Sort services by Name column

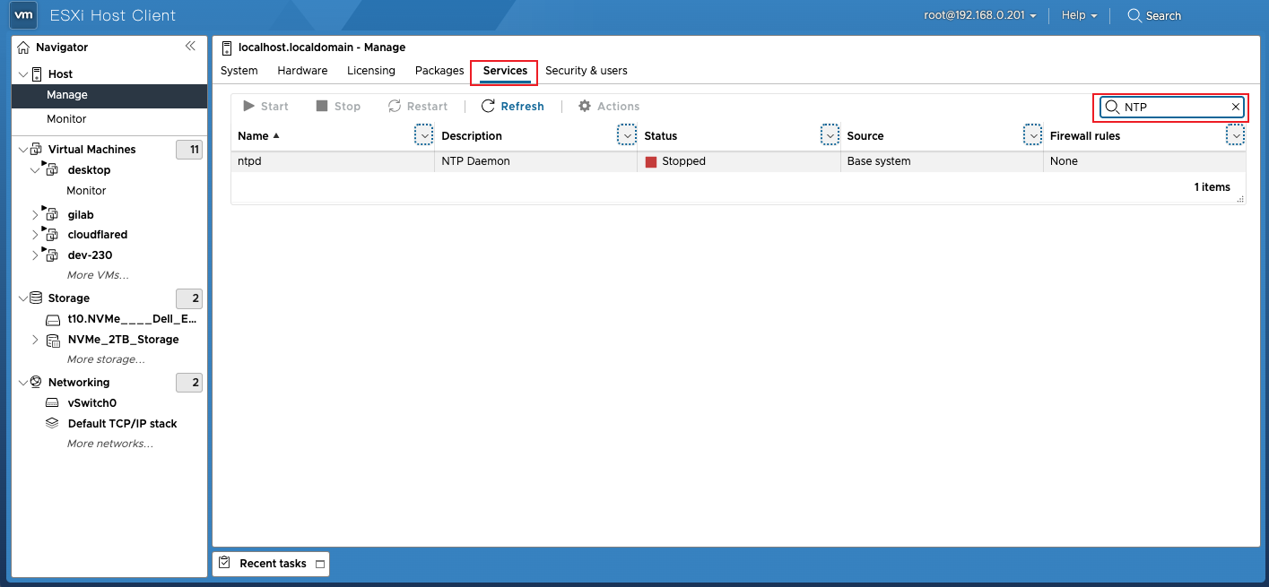point(258,136)
